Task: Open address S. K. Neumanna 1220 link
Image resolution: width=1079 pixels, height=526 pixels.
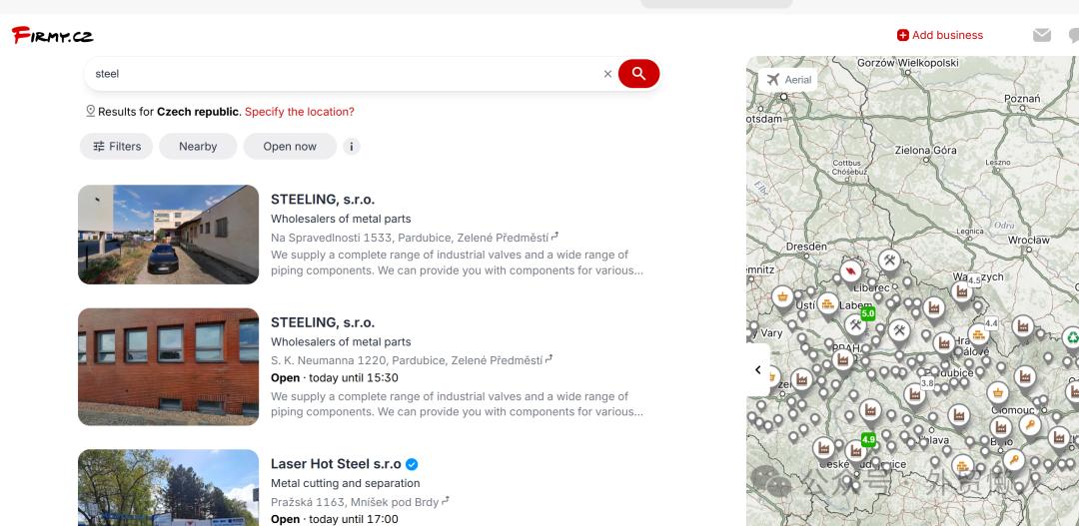Action: pyautogui.click(x=406, y=360)
